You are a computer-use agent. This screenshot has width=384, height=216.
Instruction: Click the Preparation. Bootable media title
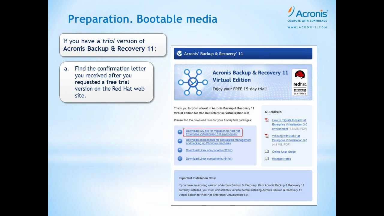142,19
